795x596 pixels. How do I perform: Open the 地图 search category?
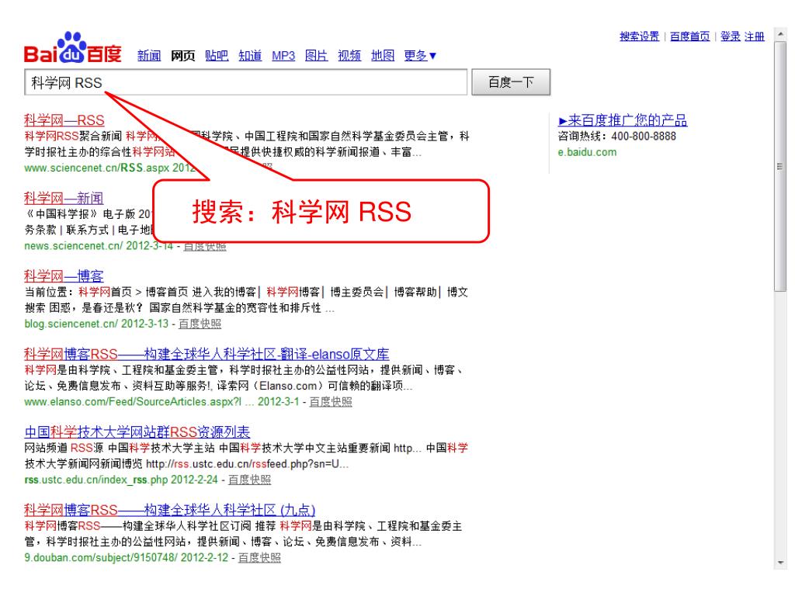pos(382,55)
